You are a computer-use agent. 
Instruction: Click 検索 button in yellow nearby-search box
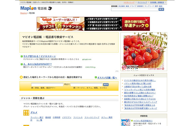coord(106,85)
